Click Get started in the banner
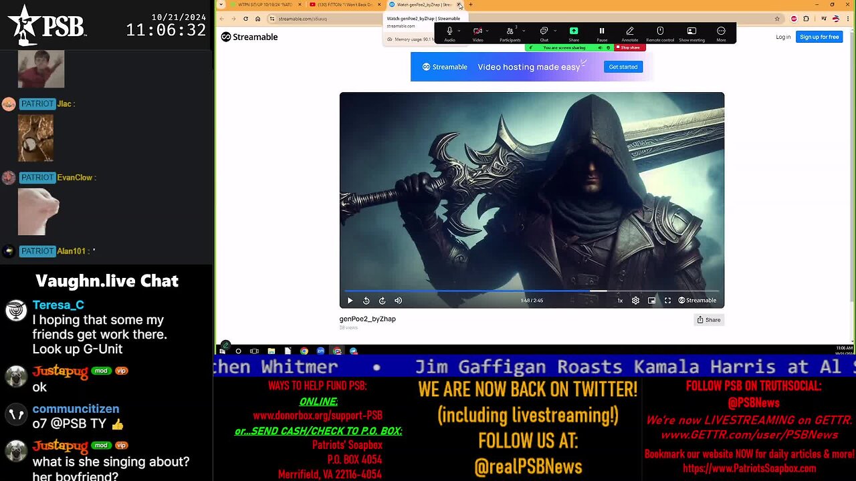This screenshot has width=856, height=481. pos(623,67)
